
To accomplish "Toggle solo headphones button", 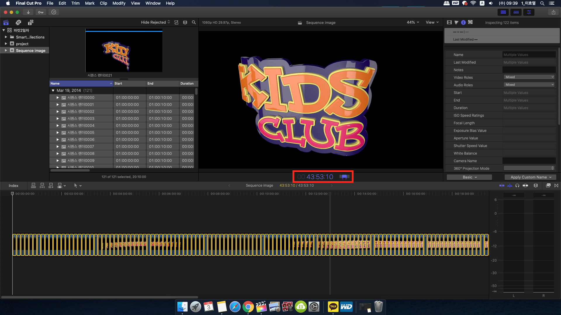I will [517, 185].
